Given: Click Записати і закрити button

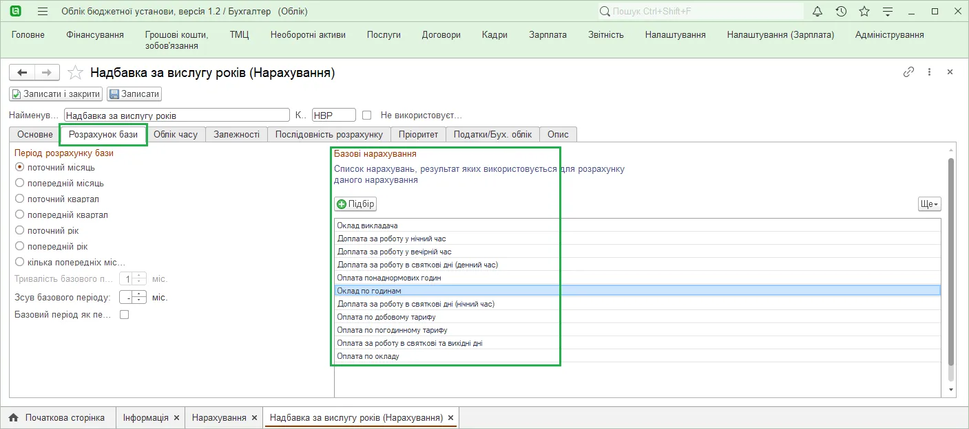Looking at the screenshot, I should [x=56, y=94].
